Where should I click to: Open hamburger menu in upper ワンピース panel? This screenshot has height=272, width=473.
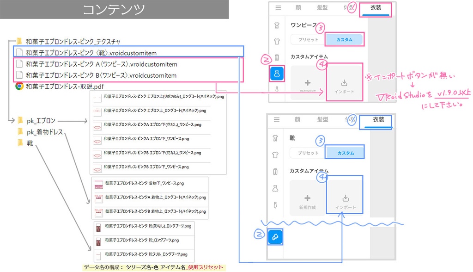278,7
